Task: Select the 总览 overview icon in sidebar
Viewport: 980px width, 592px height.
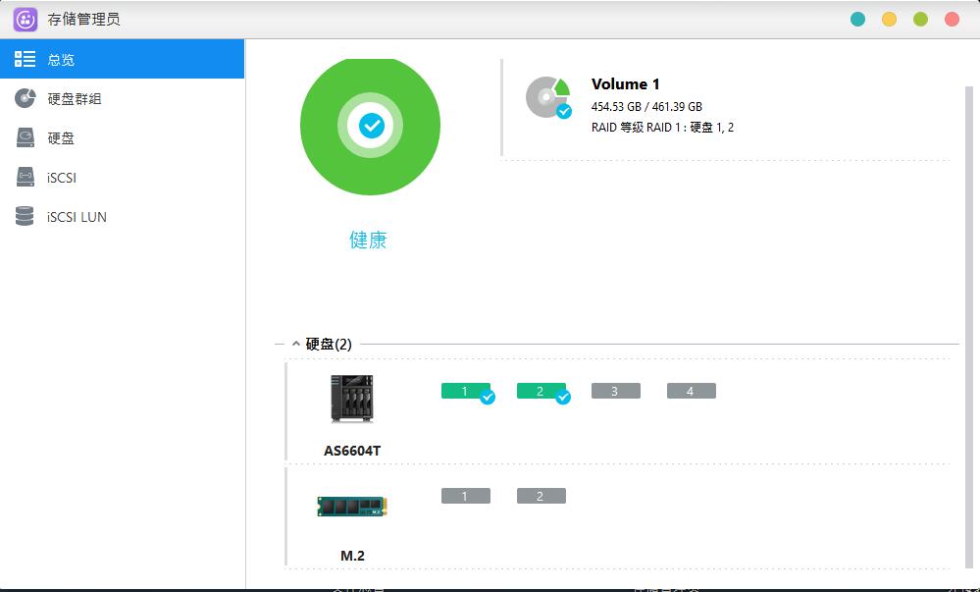Action: [25, 59]
